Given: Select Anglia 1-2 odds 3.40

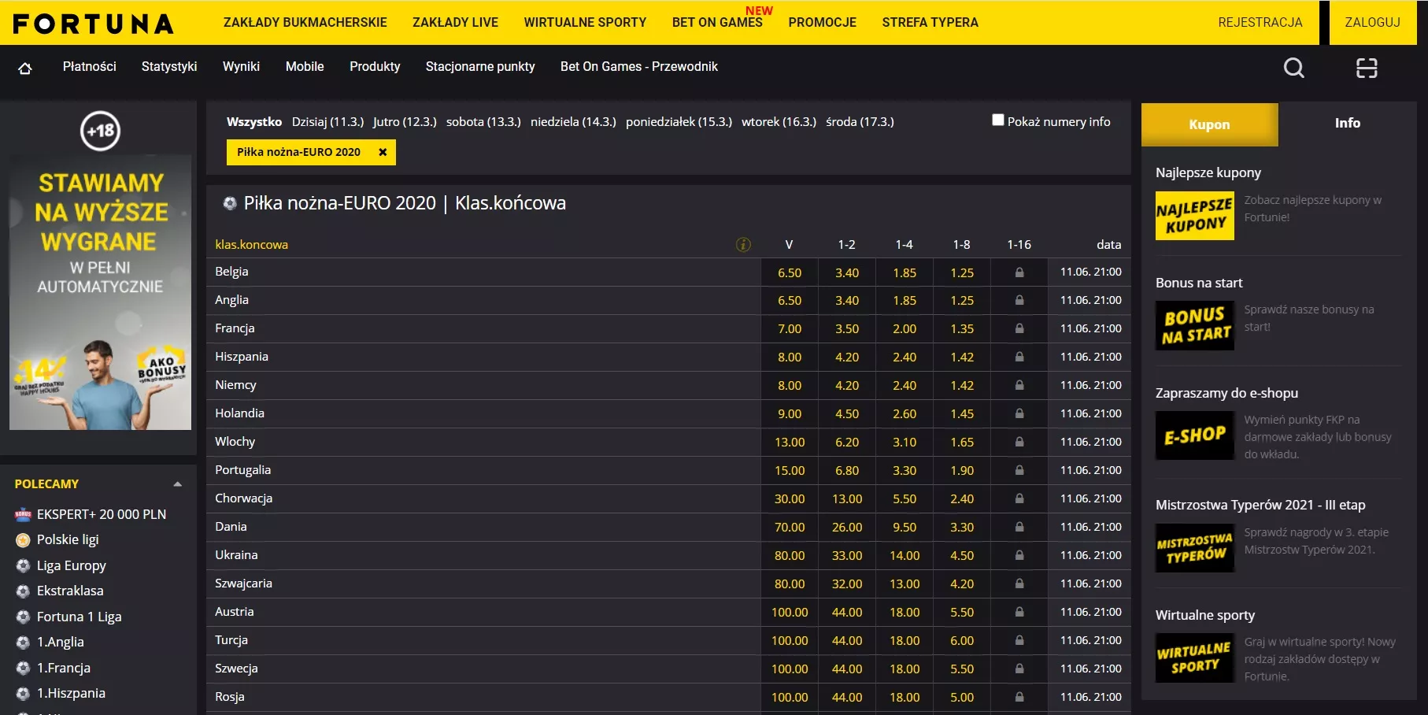Looking at the screenshot, I should point(847,301).
